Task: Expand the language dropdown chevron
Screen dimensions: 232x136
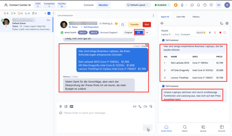Action: click(x=147, y=33)
